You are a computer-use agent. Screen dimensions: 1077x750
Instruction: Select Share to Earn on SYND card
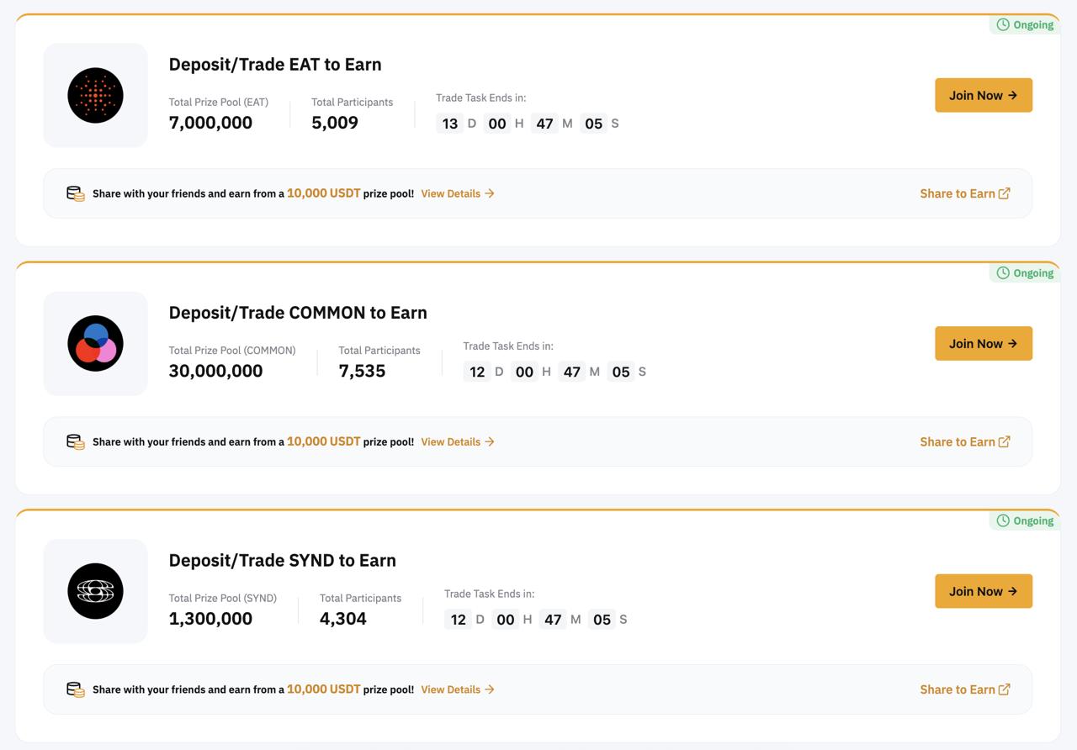(964, 689)
